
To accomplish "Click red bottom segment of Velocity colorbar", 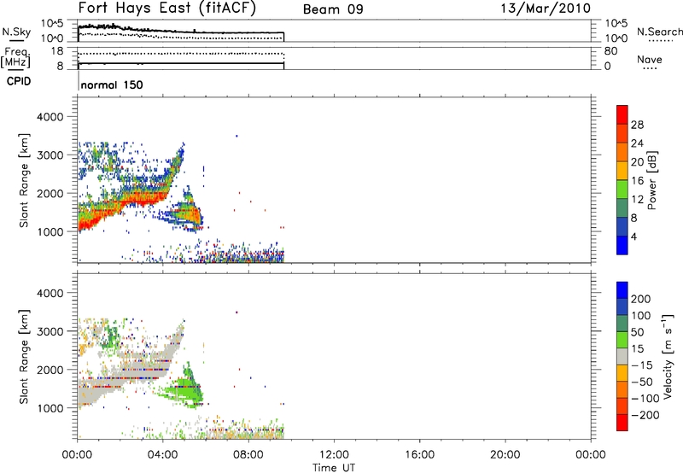I will pos(622,423).
